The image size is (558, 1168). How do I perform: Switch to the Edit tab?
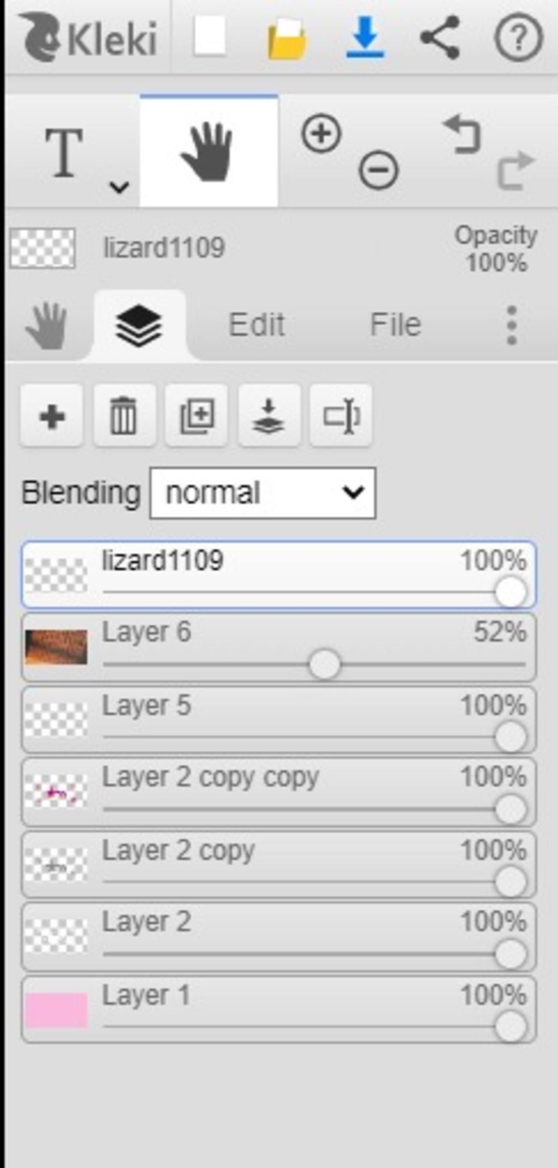pos(257,325)
